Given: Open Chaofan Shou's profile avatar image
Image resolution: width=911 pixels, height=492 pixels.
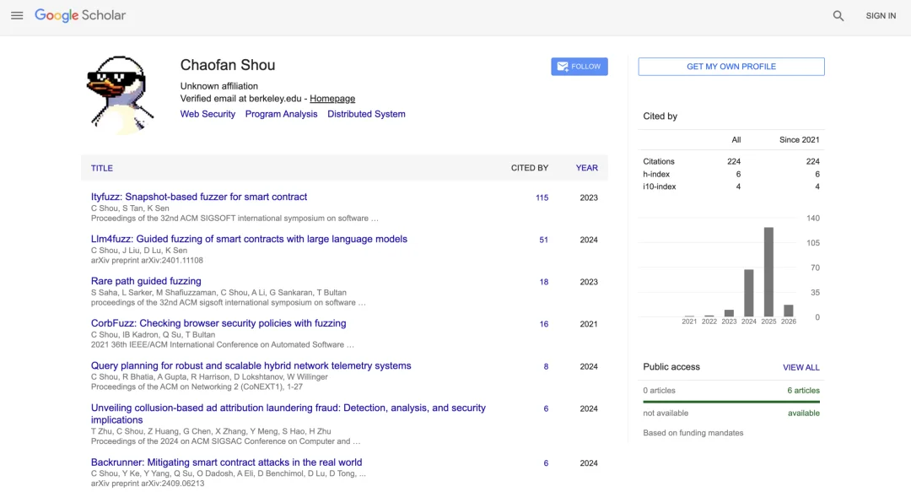Looking at the screenshot, I should click(x=120, y=95).
